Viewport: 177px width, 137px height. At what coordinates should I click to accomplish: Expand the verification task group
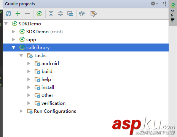coord(29,103)
